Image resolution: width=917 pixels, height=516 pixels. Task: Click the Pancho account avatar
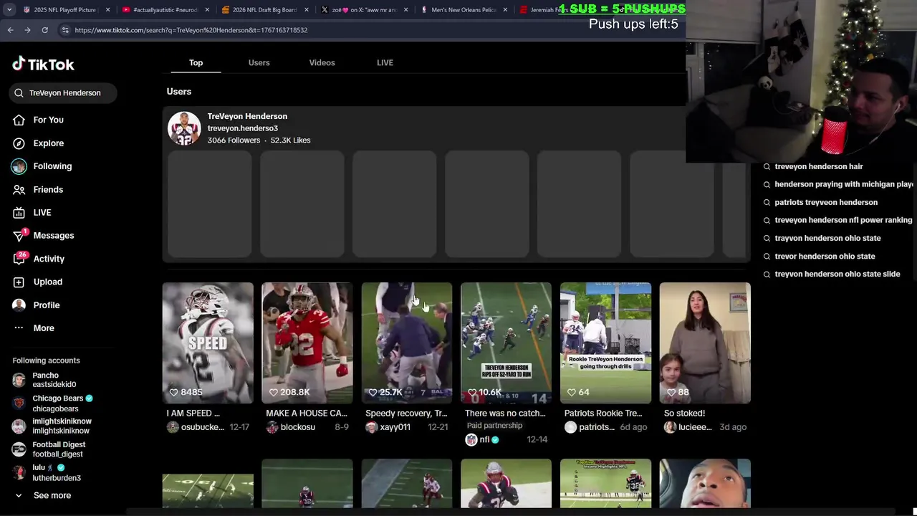coord(19,380)
